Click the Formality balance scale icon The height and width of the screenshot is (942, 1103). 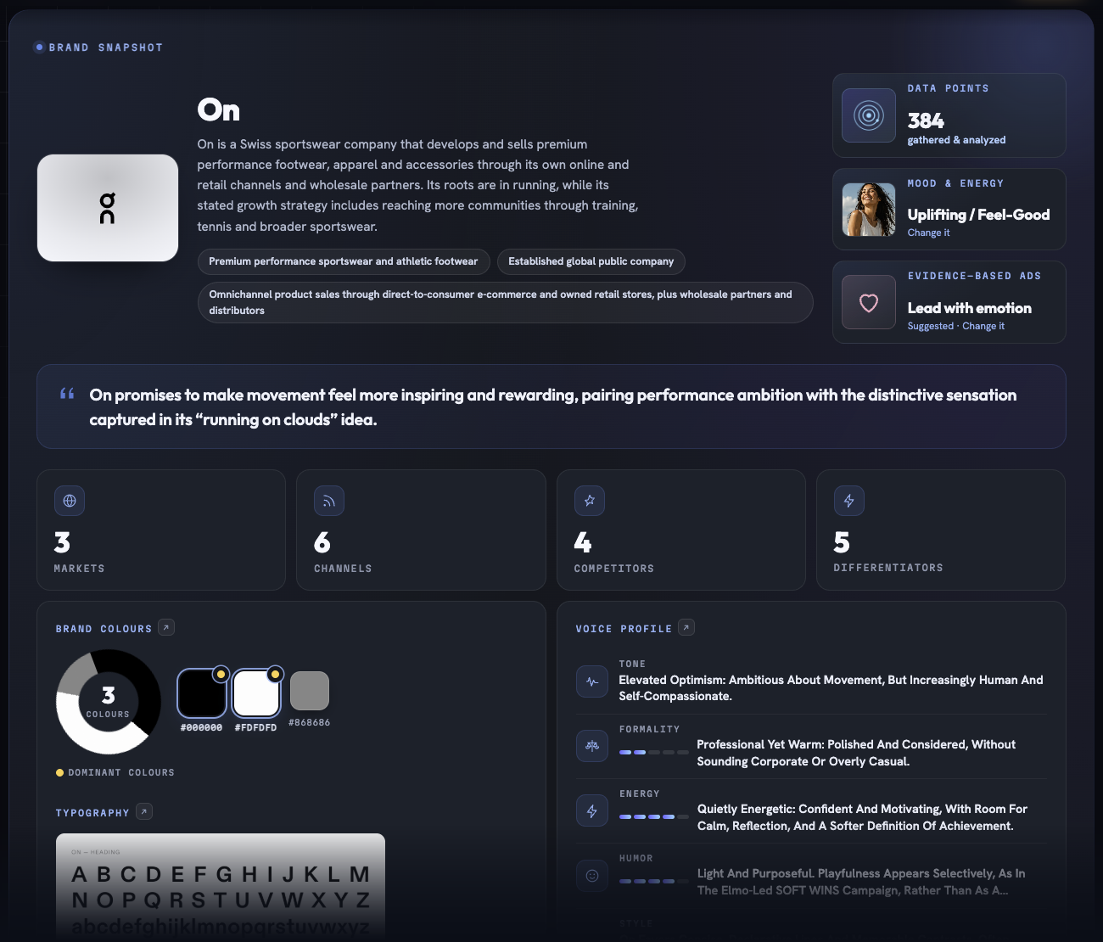pyautogui.click(x=592, y=746)
